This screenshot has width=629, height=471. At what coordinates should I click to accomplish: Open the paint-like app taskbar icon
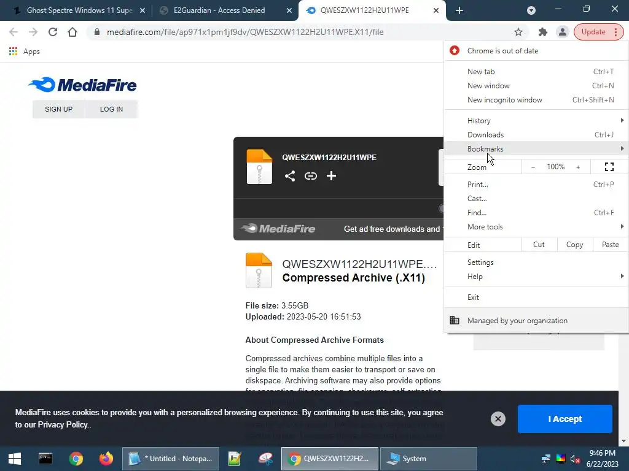tap(265, 459)
